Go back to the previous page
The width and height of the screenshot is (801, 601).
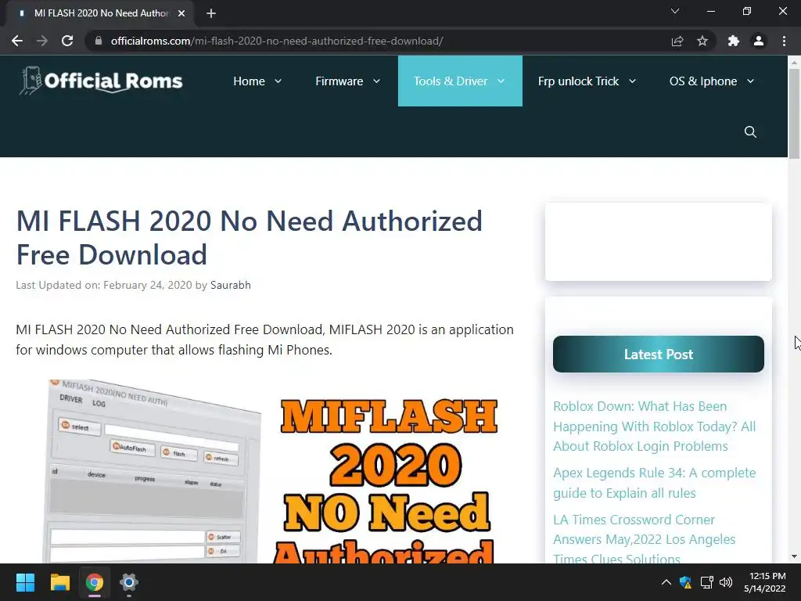(17, 41)
